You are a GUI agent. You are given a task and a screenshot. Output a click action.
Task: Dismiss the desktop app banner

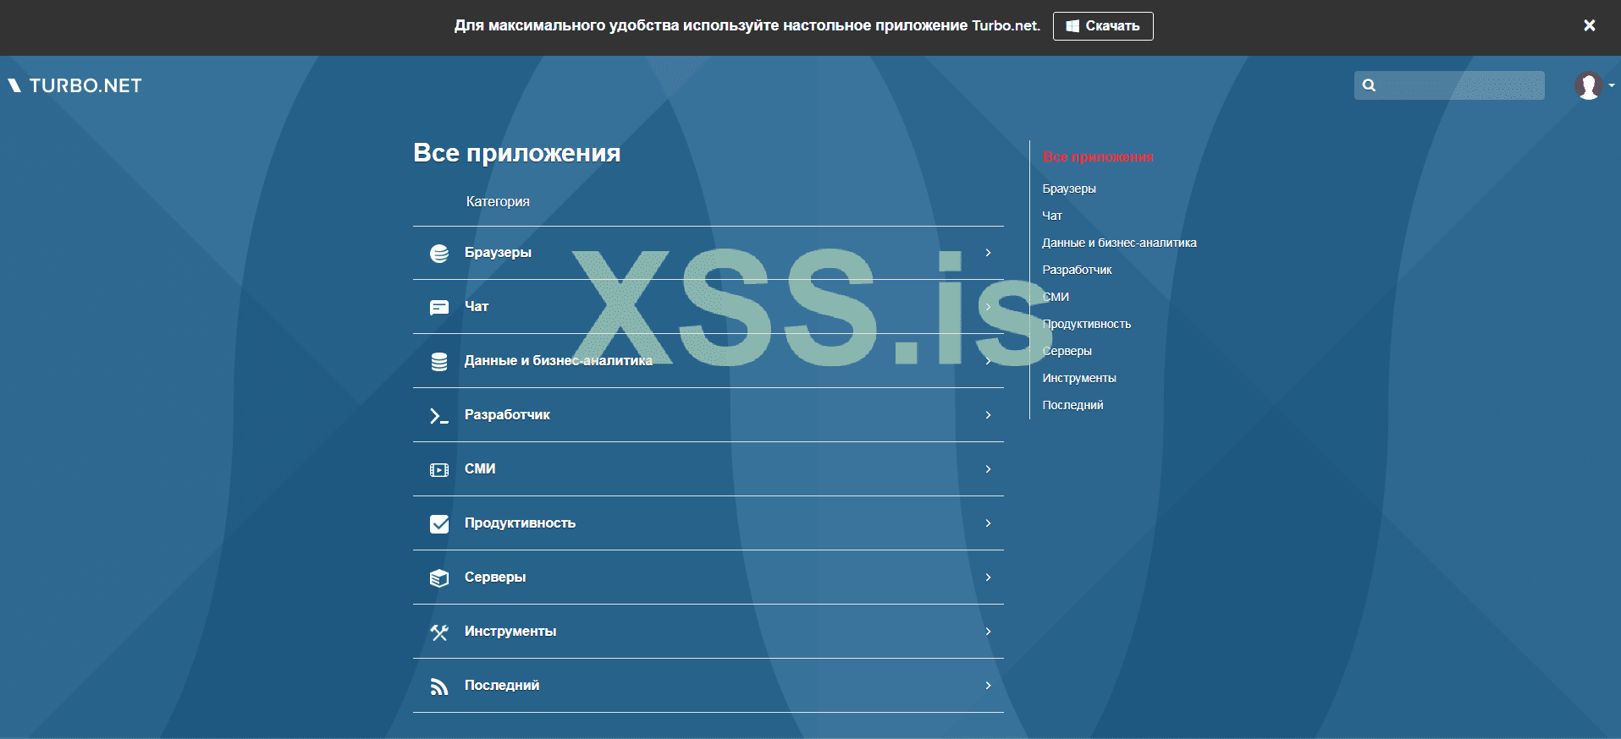[x=1590, y=25]
